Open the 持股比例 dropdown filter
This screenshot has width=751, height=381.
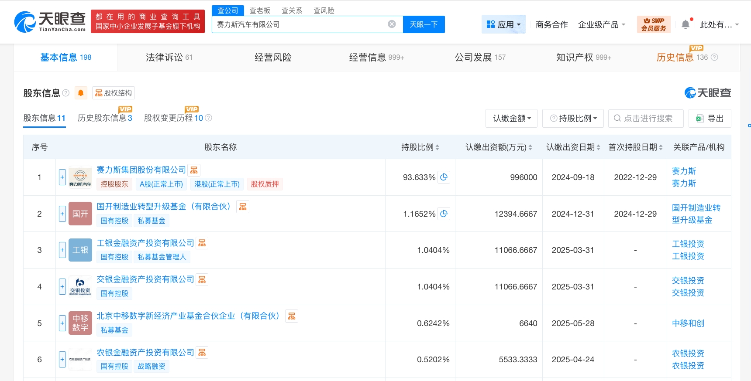click(573, 118)
